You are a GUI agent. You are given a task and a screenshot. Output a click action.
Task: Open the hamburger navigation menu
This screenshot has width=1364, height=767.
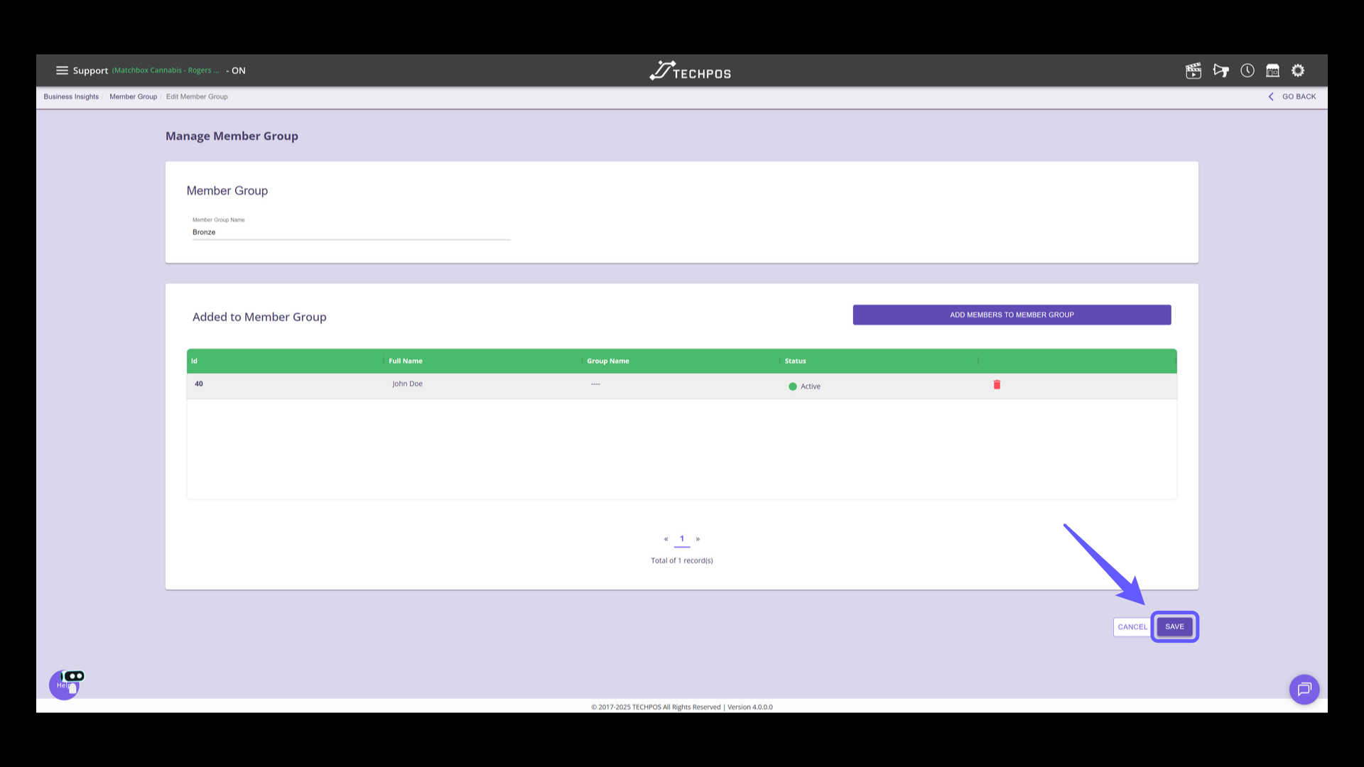tap(62, 70)
